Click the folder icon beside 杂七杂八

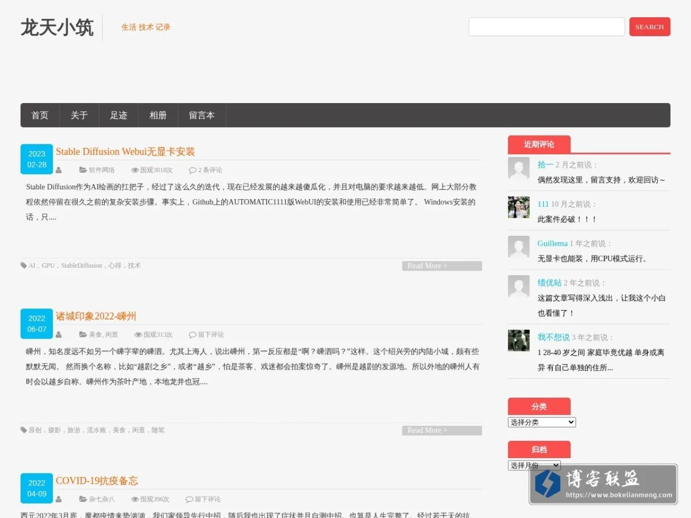[83, 500]
